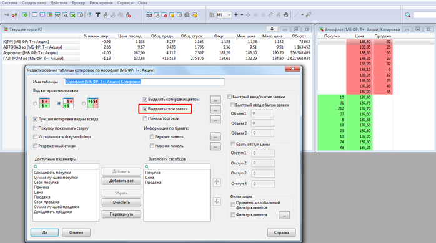
Task: Toggle Выделять котировки цветом checkbox
Action: click(145, 99)
